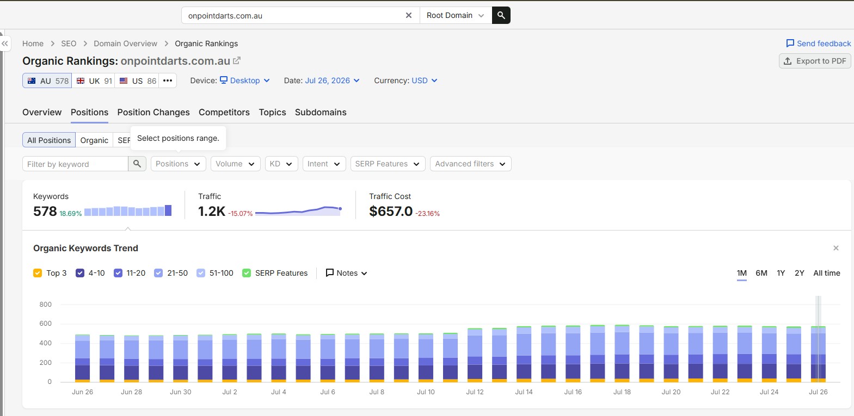Switch to the Position Changes tab
Screen dimensions: 854x416
point(153,112)
